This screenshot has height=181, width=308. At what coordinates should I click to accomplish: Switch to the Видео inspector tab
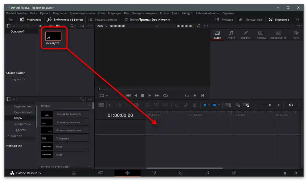[217, 35]
